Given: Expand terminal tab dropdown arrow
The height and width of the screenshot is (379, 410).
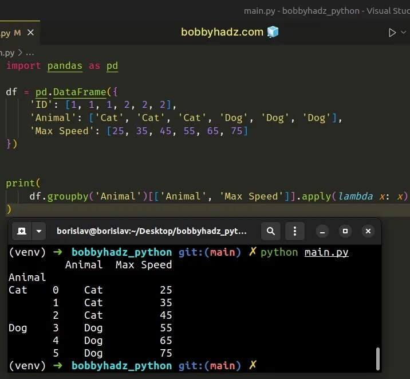Looking at the screenshot, I should [39, 231].
